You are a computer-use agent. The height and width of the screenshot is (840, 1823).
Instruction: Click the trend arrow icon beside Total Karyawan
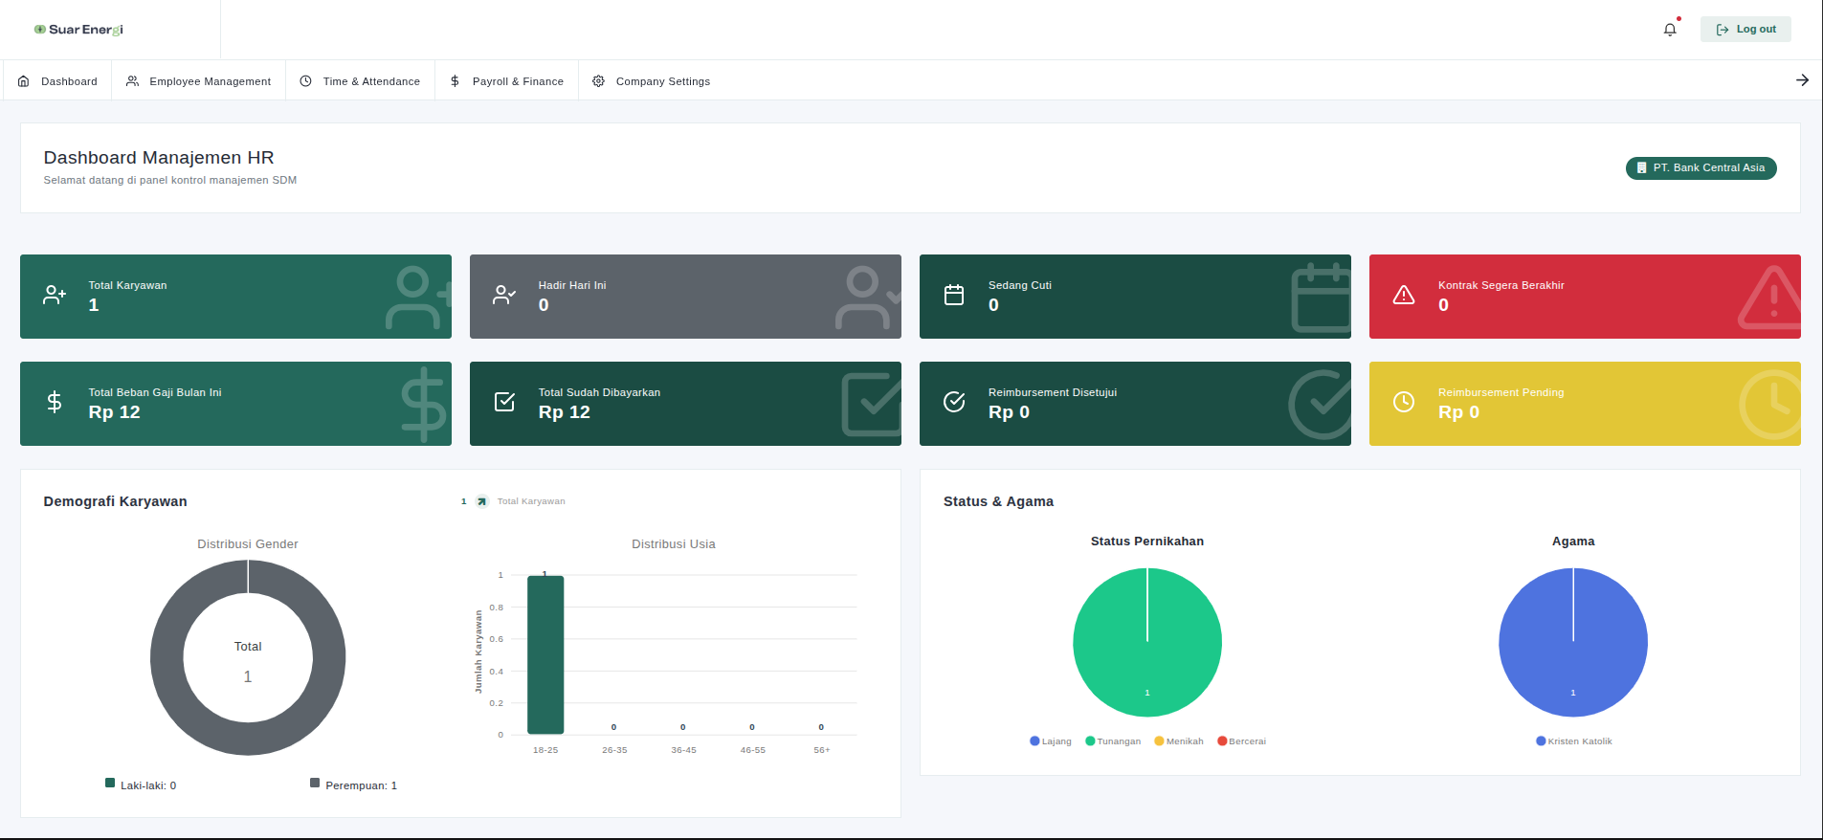coord(482,501)
